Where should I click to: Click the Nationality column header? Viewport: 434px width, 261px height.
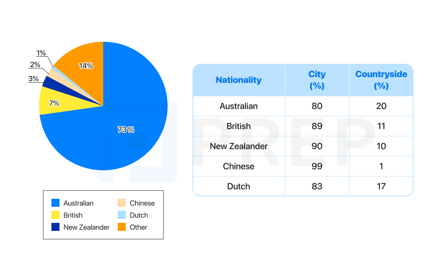(x=239, y=80)
